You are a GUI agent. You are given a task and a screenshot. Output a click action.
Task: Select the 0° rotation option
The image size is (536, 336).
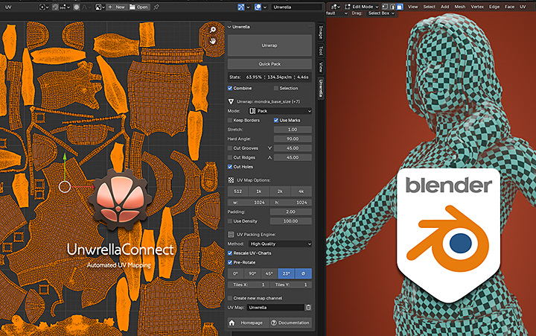[x=236, y=273]
